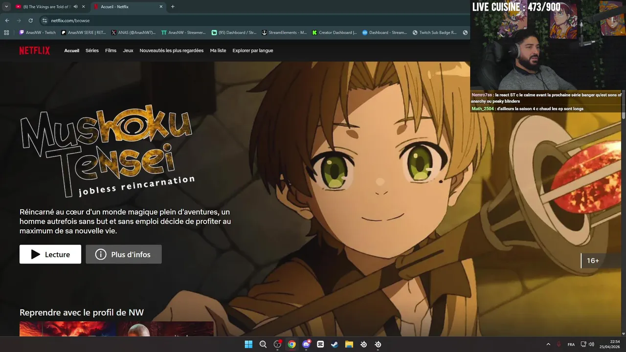Go forward in browser history
This screenshot has height=352, width=626.
coord(19,21)
